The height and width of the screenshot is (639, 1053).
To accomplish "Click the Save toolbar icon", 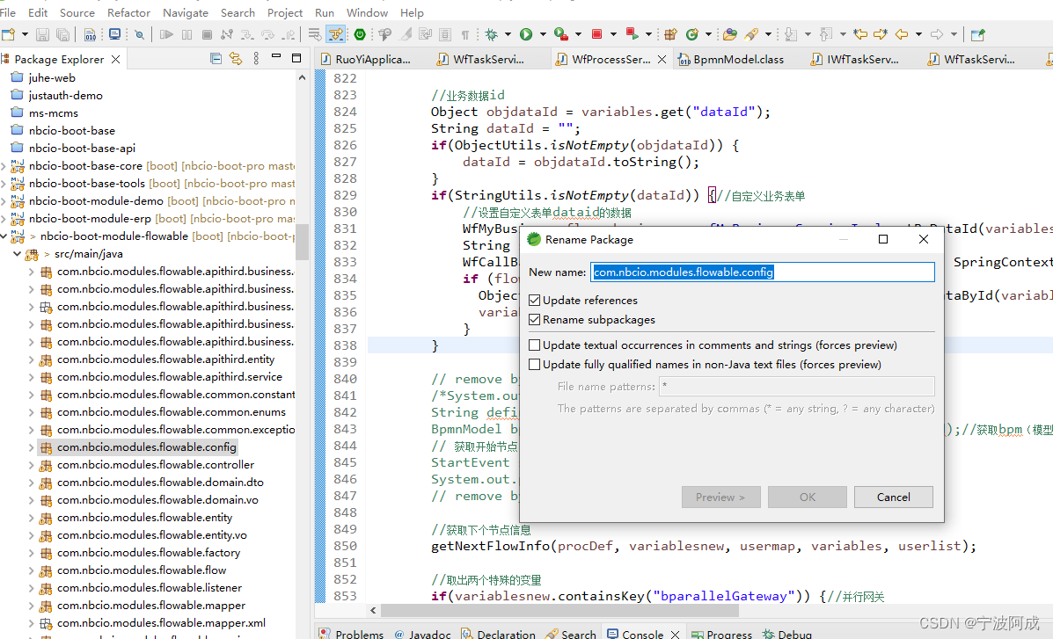I will [x=42, y=34].
